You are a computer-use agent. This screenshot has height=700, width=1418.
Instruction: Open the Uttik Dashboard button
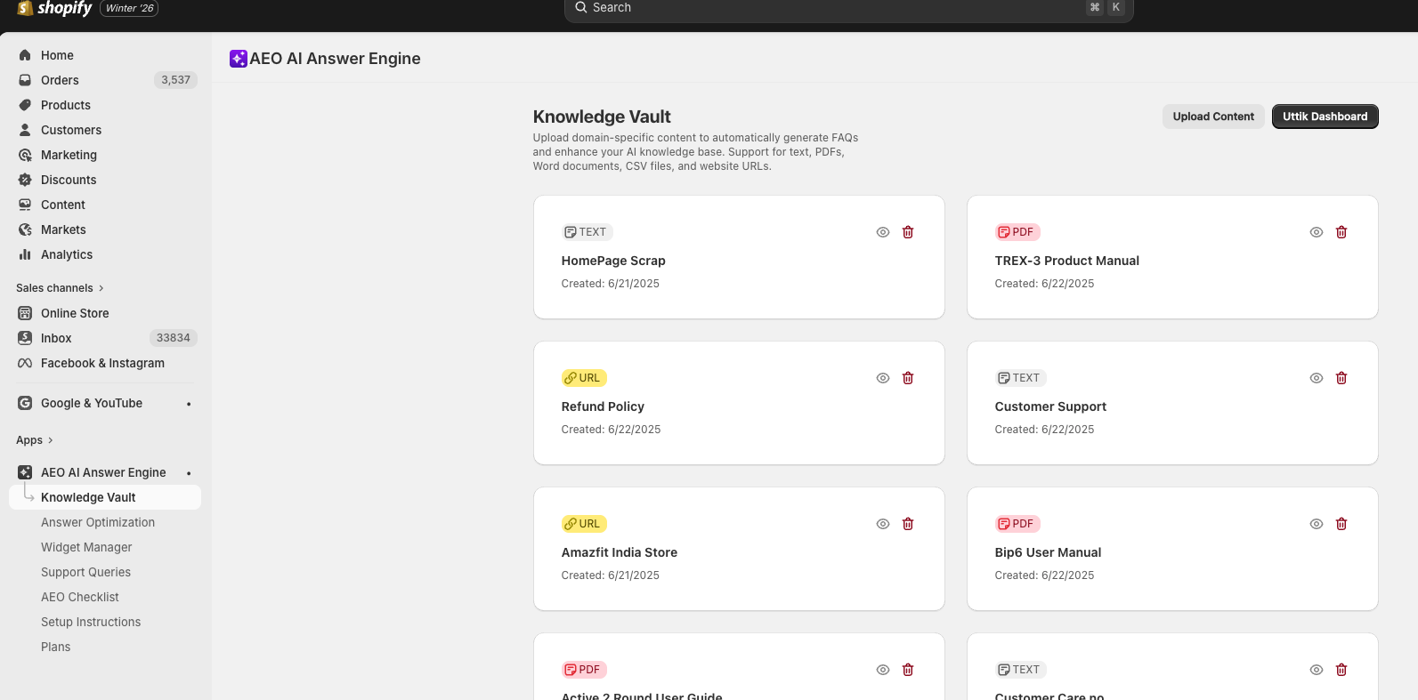pos(1325,117)
